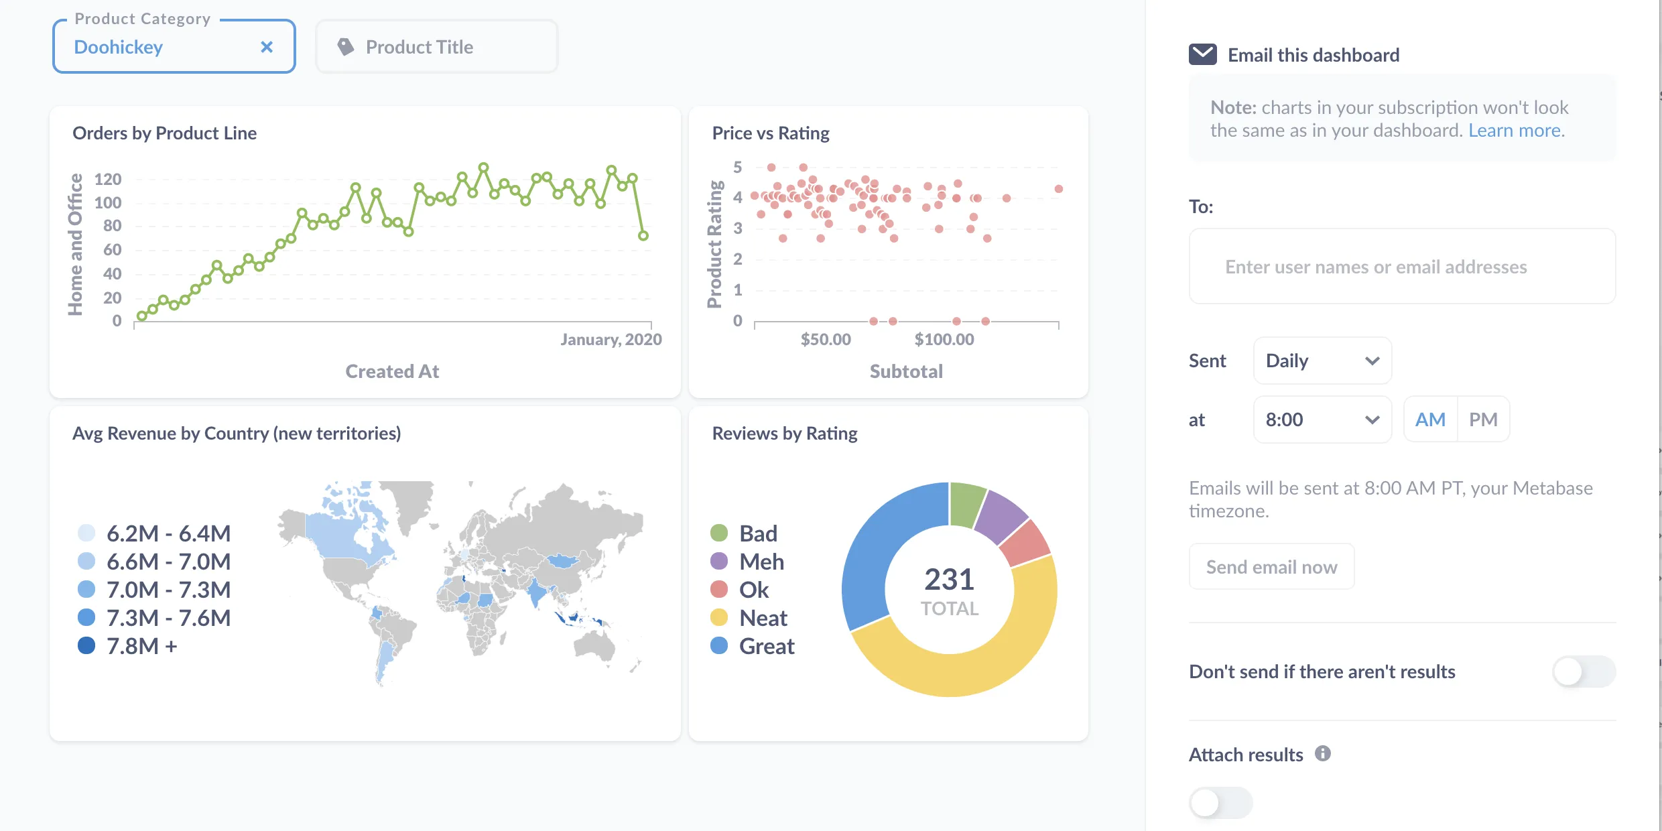Click the 7.8M+ map legend swatch
The height and width of the screenshot is (831, 1662).
86,645
